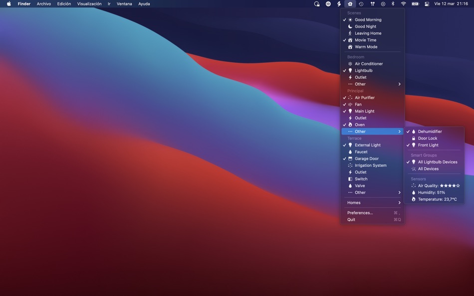This screenshot has width=474, height=296.
Task: Click the highlighted Other row under Principal
Action: point(372,132)
